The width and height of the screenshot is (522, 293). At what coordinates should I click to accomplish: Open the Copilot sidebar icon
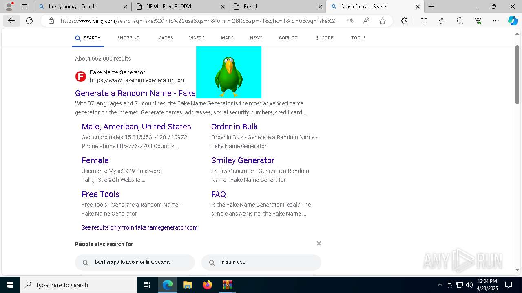(513, 21)
